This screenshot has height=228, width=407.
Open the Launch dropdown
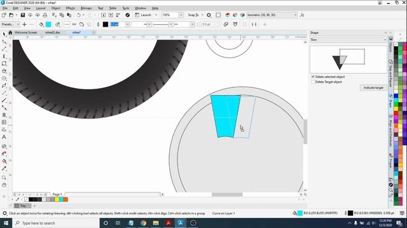[156, 15]
